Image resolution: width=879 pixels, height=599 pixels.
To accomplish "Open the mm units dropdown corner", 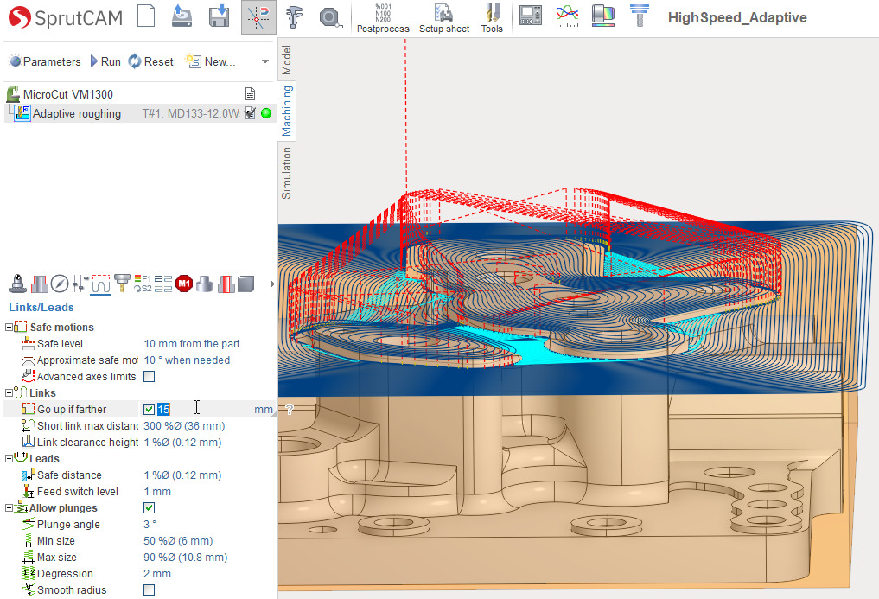I will click(x=274, y=414).
